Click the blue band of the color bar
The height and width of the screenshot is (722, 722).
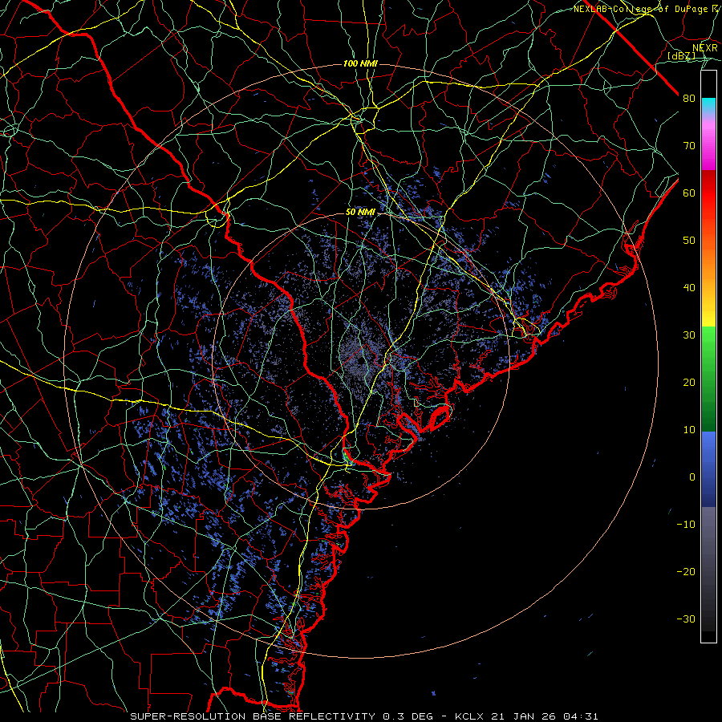point(708,468)
